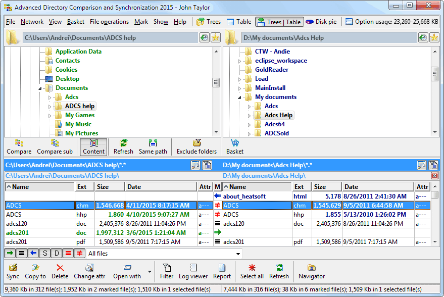
Task: Select about_heatsoft file row
Action: [326, 196]
